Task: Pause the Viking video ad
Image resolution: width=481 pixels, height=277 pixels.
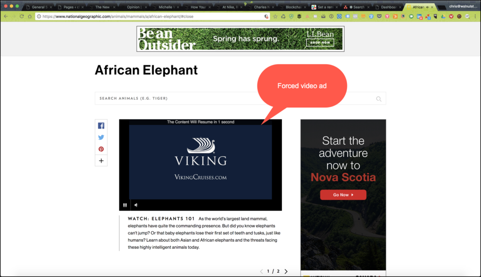Action: pos(125,205)
